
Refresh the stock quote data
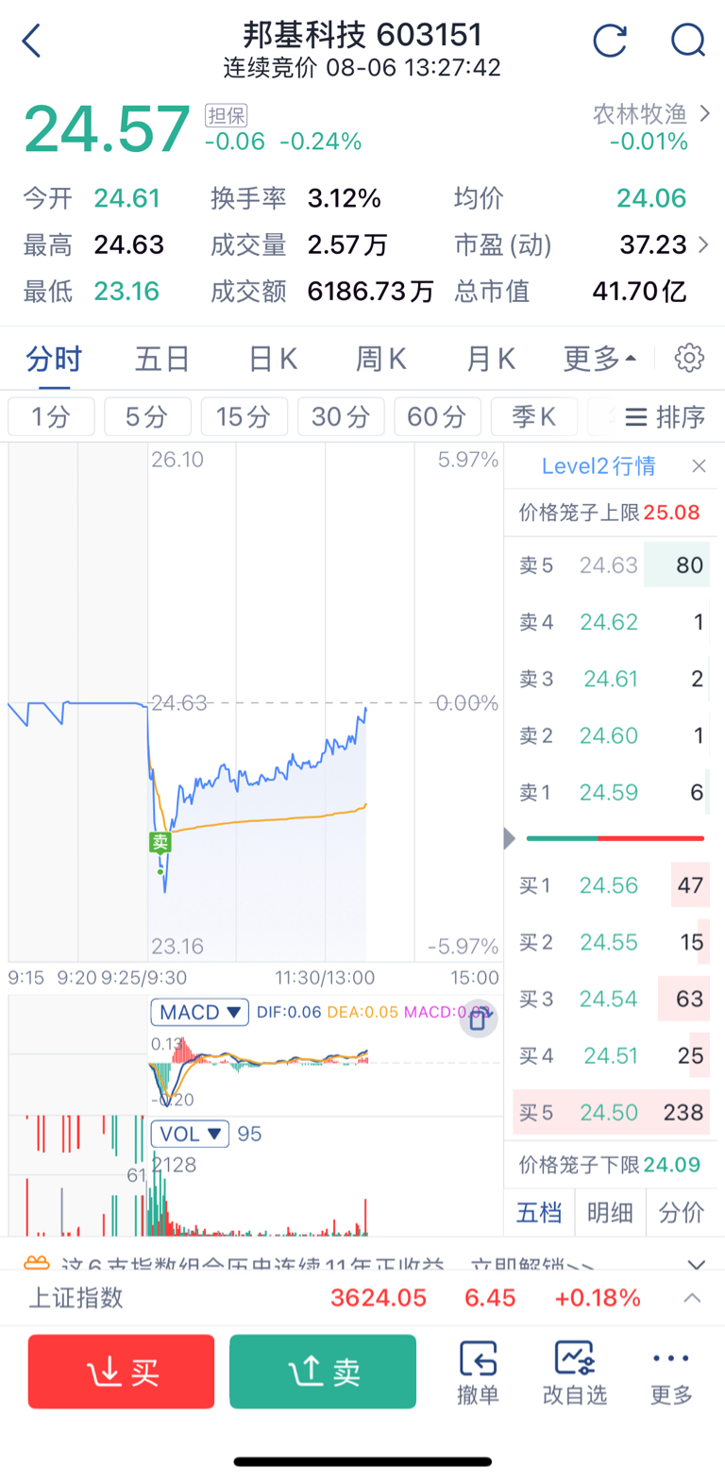(x=610, y=41)
